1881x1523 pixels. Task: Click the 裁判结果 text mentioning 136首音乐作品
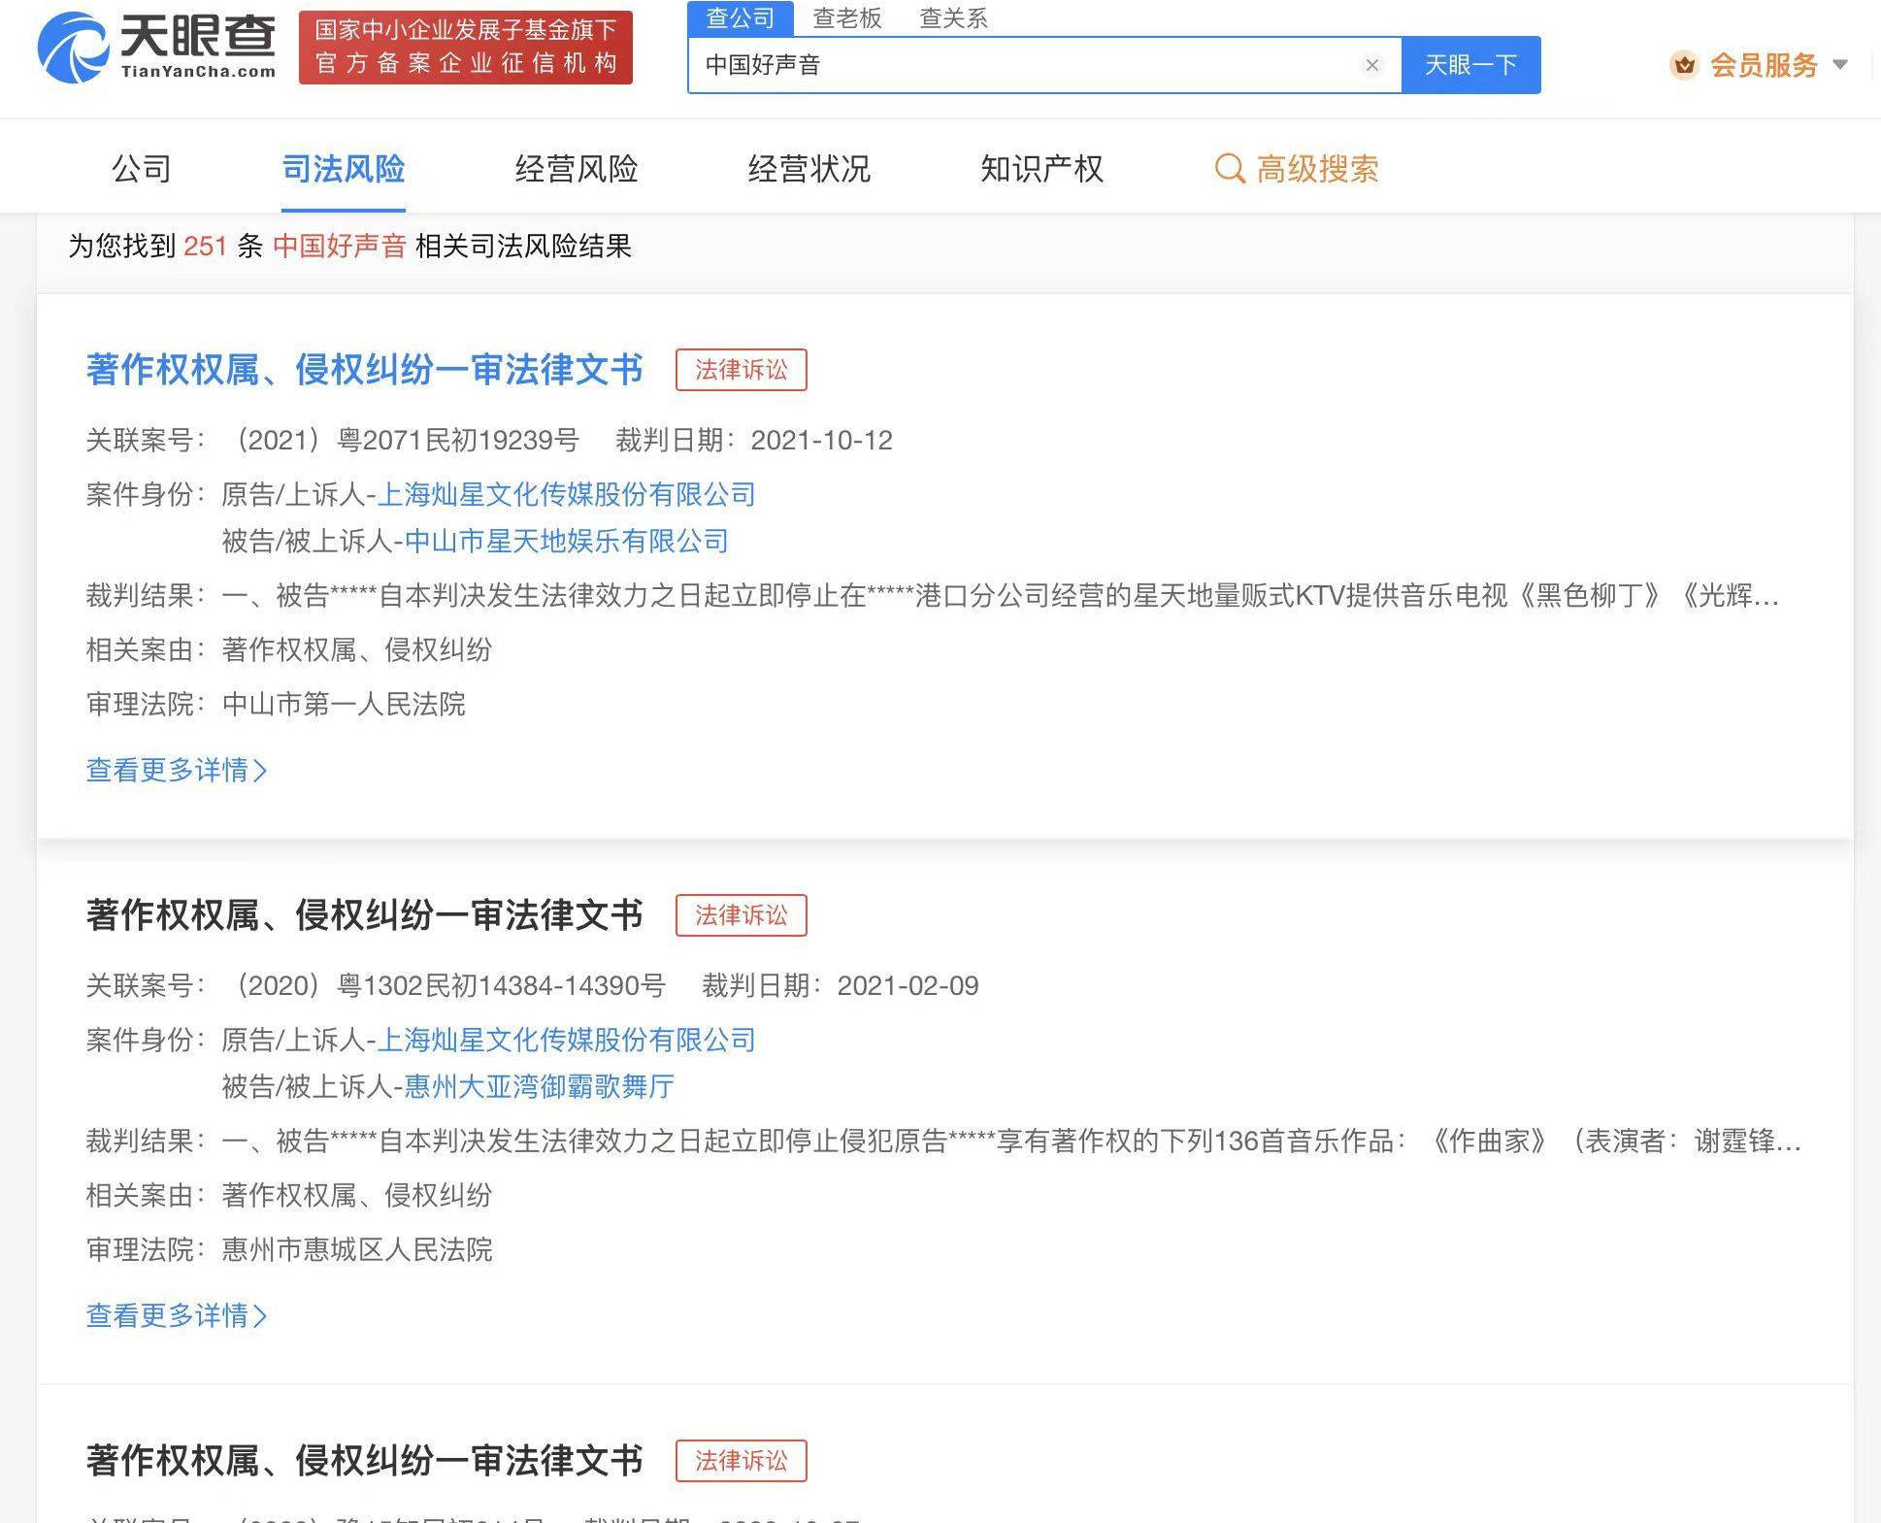tap(1011, 1142)
